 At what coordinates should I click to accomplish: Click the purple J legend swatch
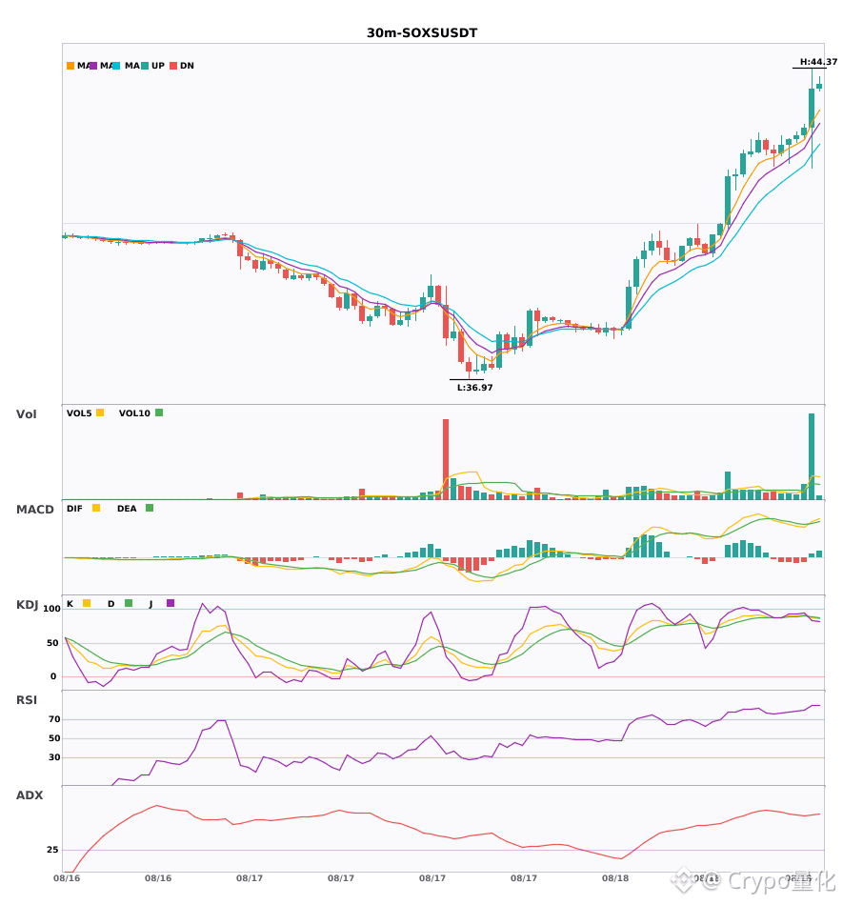pyautogui.click(x=171, y=603)
